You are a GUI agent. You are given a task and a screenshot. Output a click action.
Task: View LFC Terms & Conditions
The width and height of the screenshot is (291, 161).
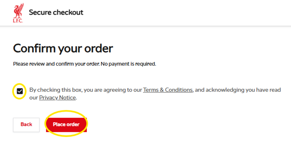pos(168,90)
